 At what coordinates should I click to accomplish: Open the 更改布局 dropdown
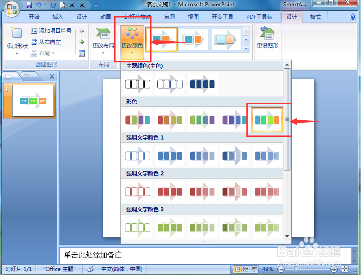point(103,41)
